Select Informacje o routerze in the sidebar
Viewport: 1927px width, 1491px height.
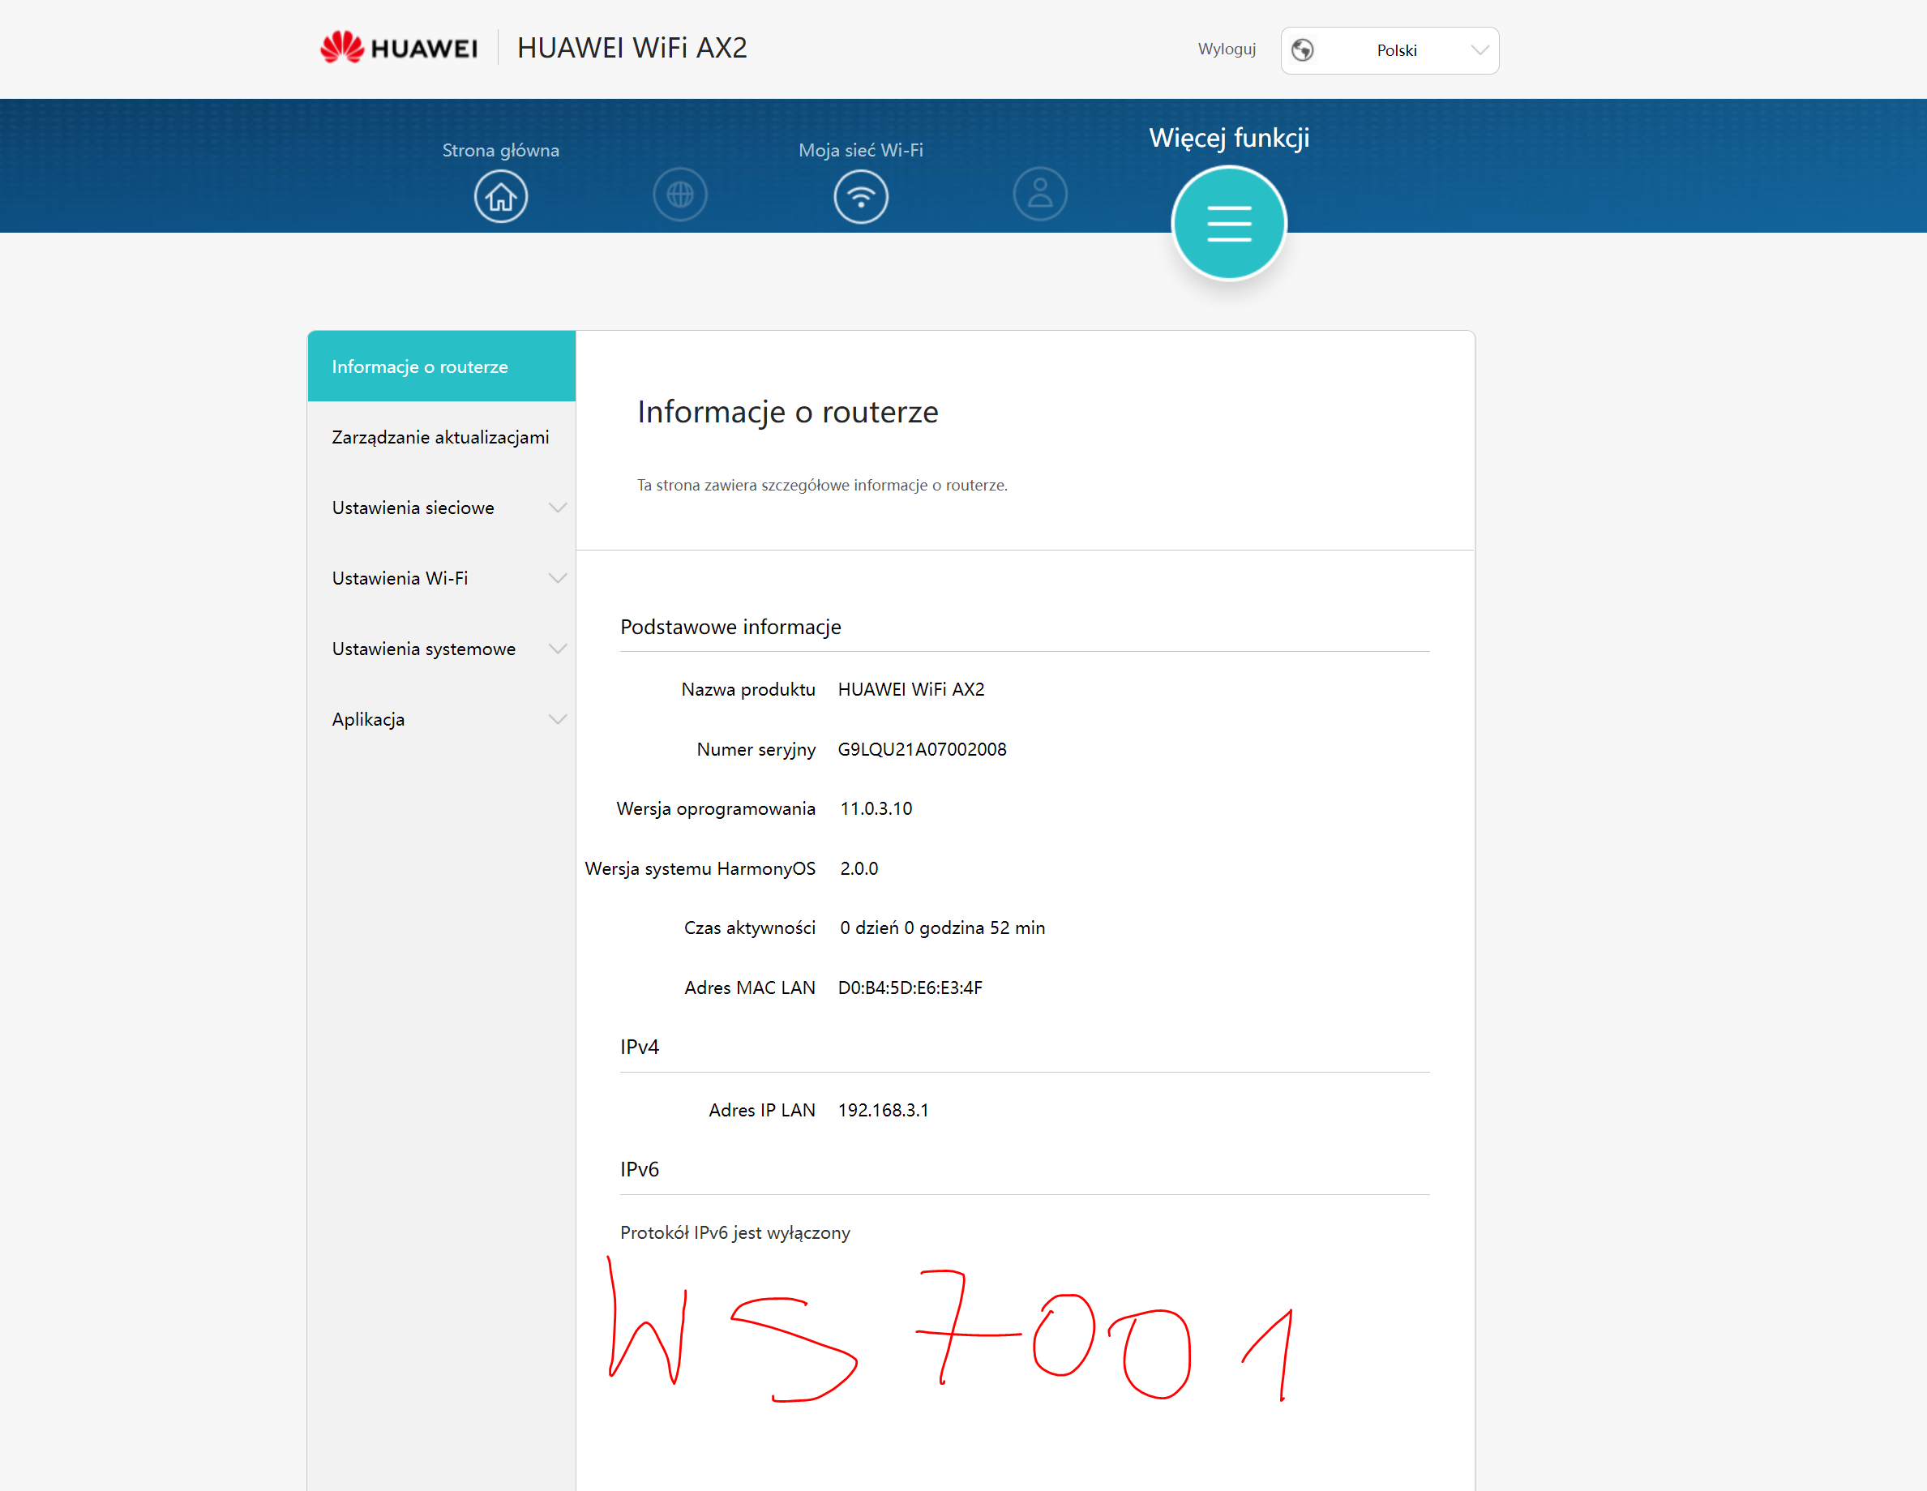coord(441,367)
